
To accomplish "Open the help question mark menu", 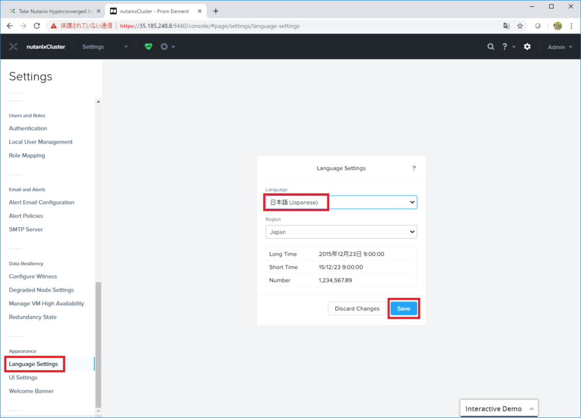I will [504, 47].
